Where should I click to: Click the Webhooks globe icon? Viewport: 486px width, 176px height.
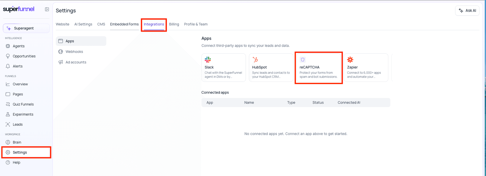click(60, 52)
